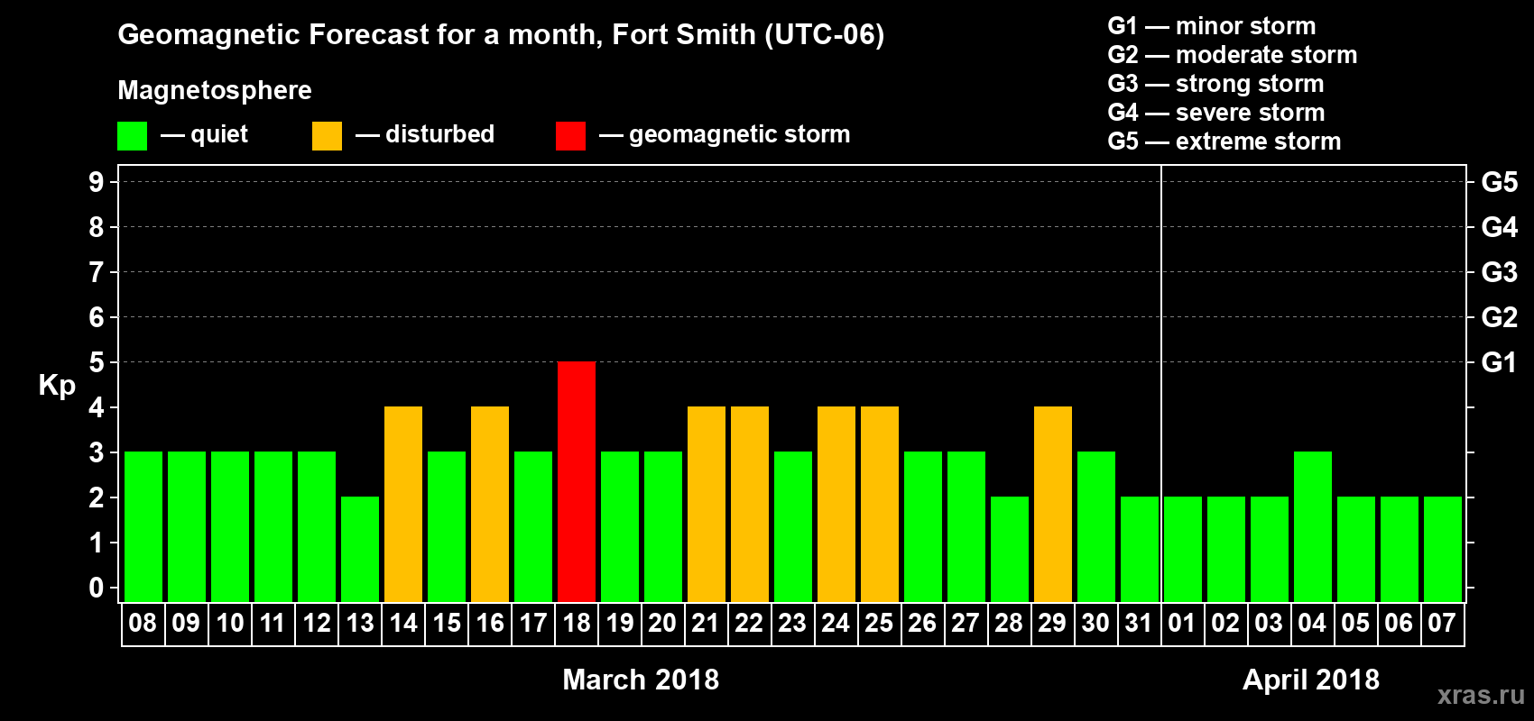Click the G3 — strong storm legend line
This screenshot has width=1534, height=721.
(x=1216, y=84)
